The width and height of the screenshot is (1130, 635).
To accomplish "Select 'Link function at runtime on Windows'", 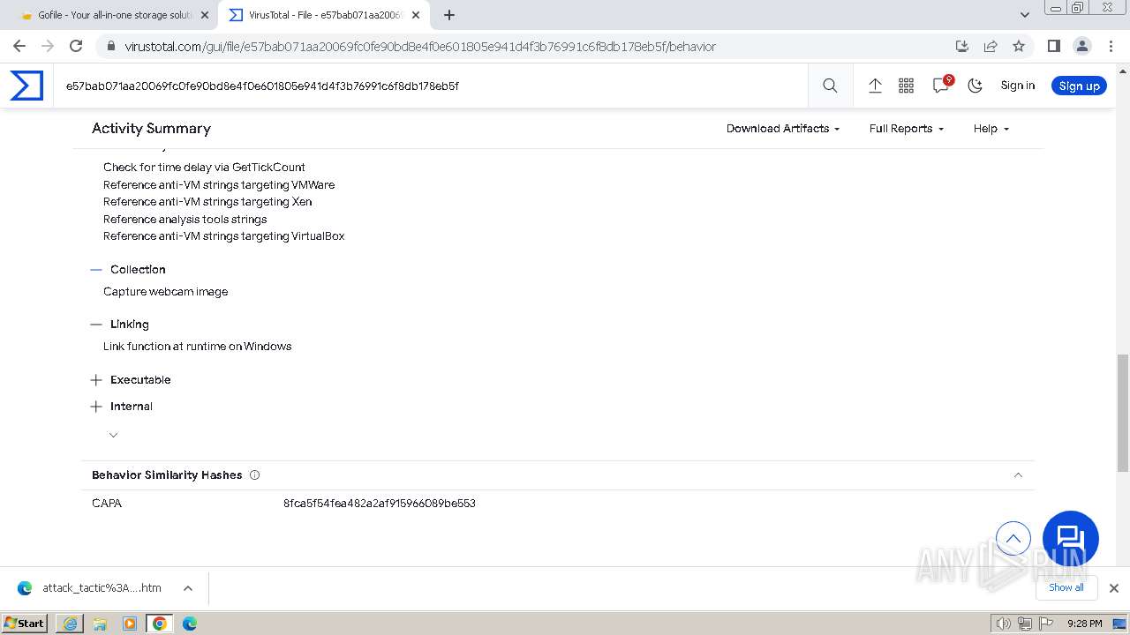I will click(197, 347).
